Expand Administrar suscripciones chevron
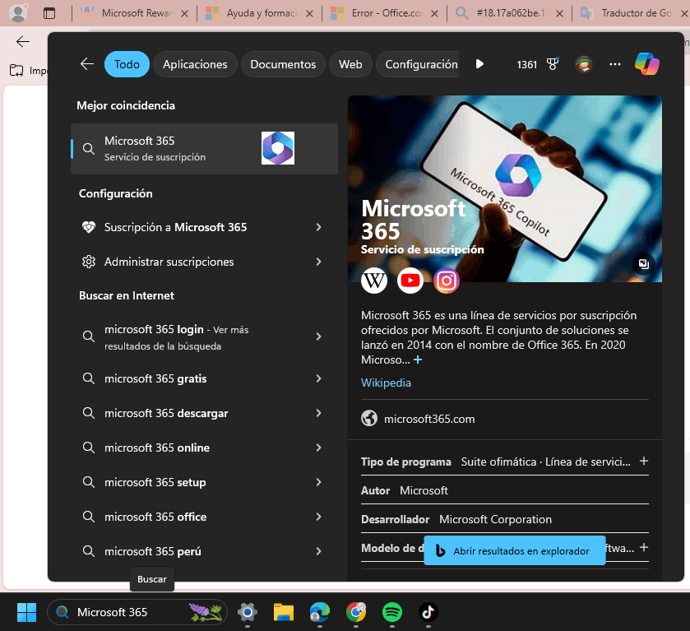 (x=318, y=262)
